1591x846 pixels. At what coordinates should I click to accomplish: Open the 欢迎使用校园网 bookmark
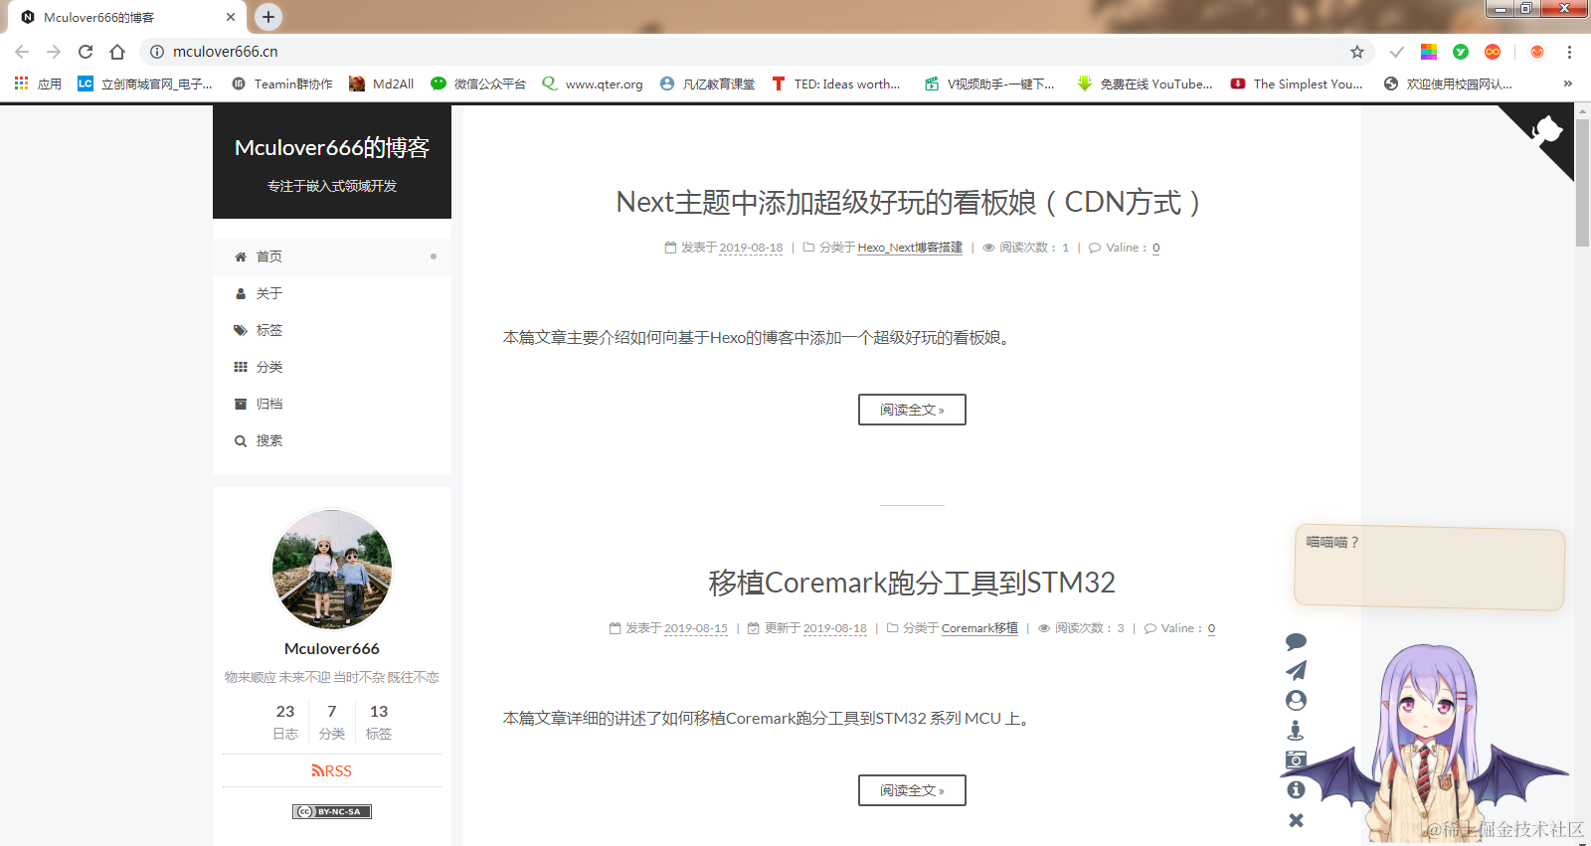pos(1448,84)
